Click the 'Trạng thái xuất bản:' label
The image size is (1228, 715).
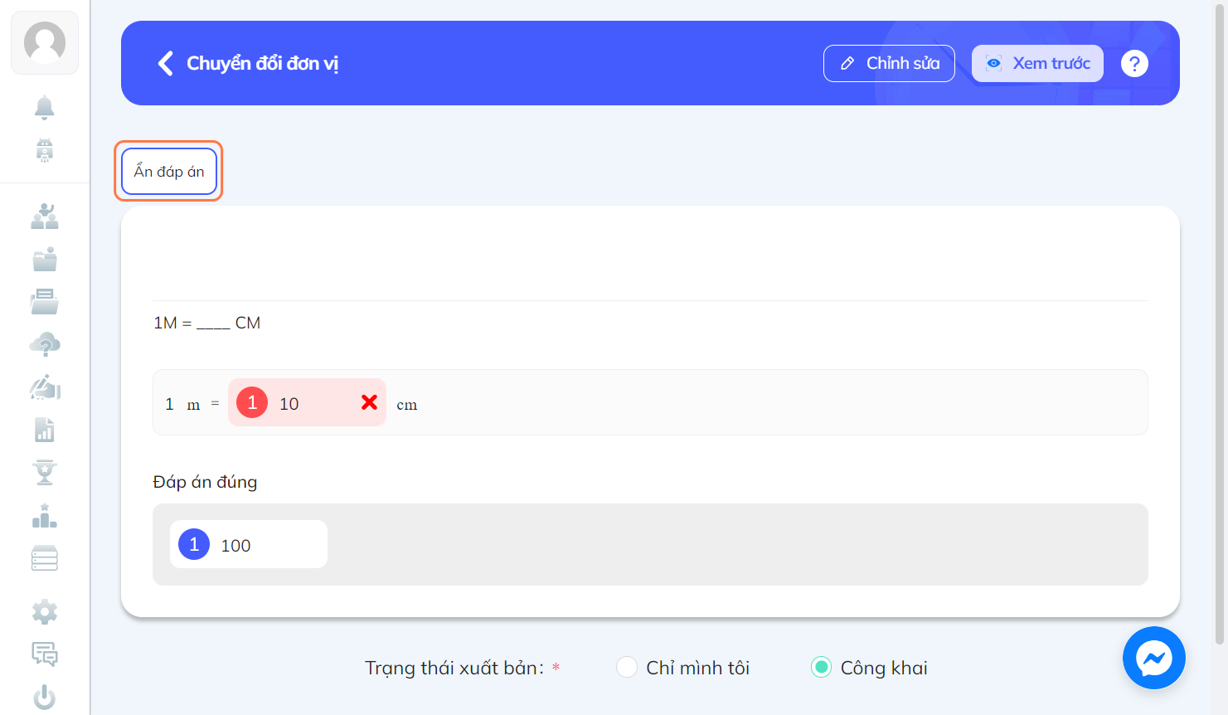(454, 668)
